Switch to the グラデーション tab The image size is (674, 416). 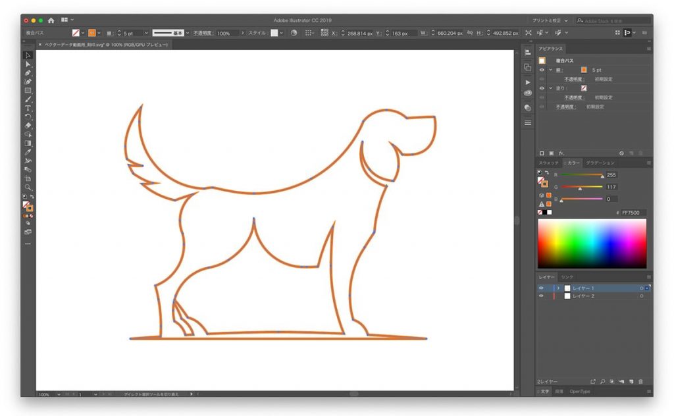click(600, 163)
